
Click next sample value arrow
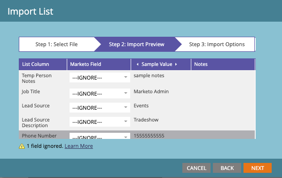pos(176,65)
